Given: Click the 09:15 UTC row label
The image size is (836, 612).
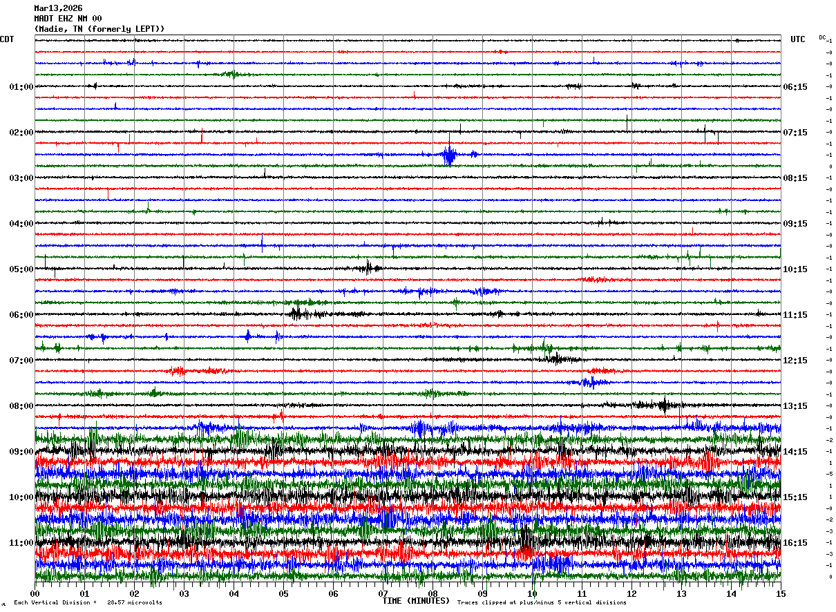Looking at the screenshot, I should click(795, 224).
